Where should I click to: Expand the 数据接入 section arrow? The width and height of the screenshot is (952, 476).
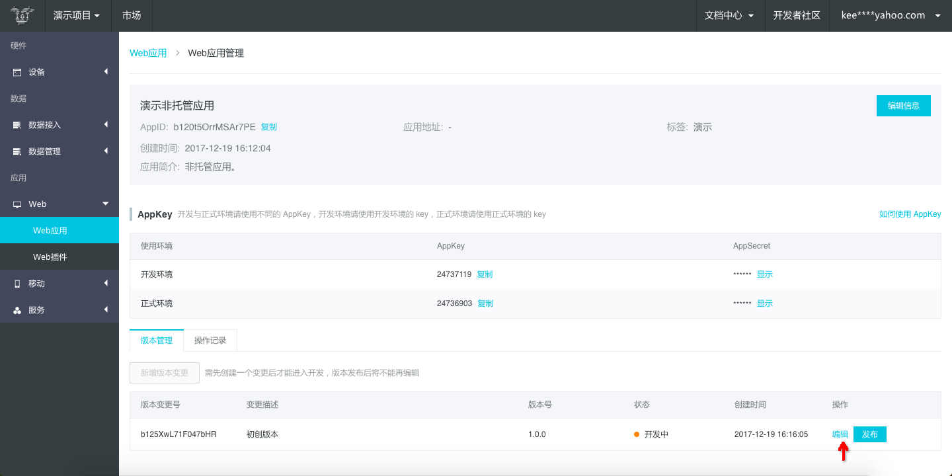coord(106,124)
